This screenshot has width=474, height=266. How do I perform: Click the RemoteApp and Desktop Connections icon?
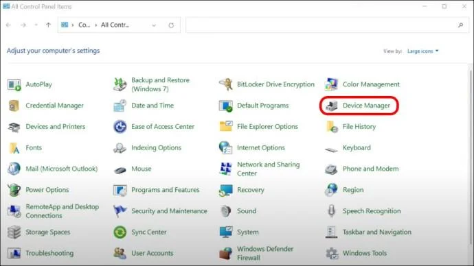click(14, 211)
